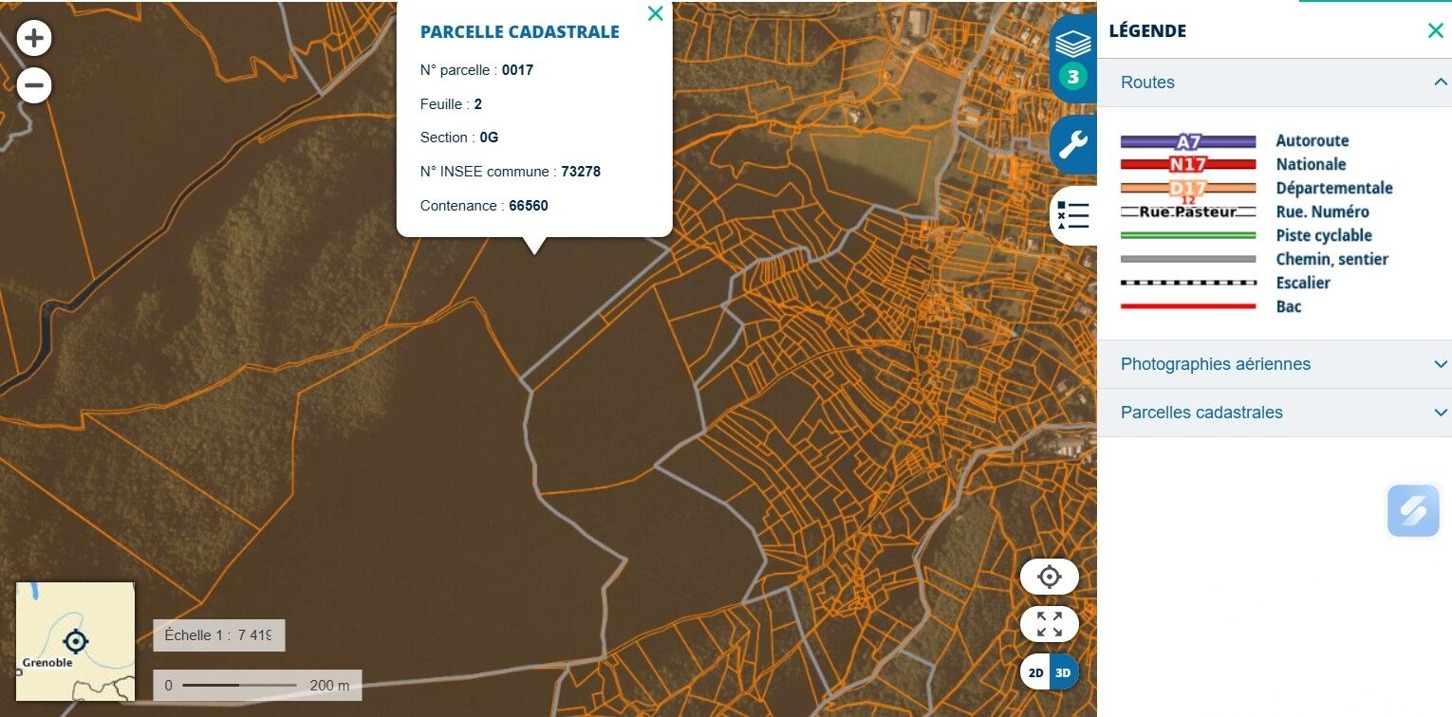The width and height of the screenshot is (1452, 717).
Task: Click the green Piste cyclable legend line
Action: tap(1188, 235)
